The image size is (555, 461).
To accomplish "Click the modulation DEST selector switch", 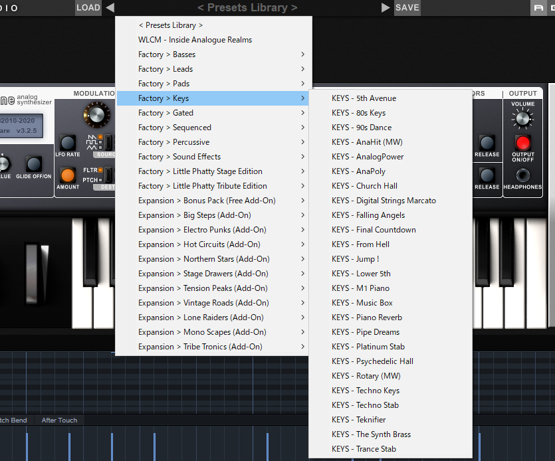I will pos(108,175).
